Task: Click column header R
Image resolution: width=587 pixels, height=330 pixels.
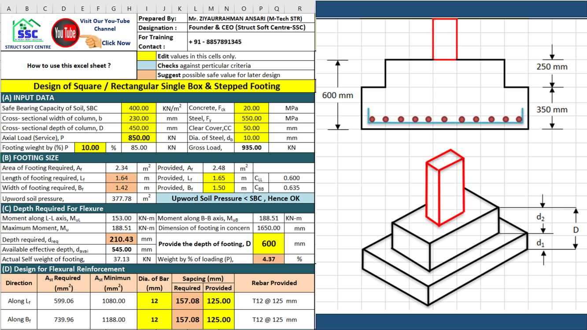Action: click(x=299, y=8)
